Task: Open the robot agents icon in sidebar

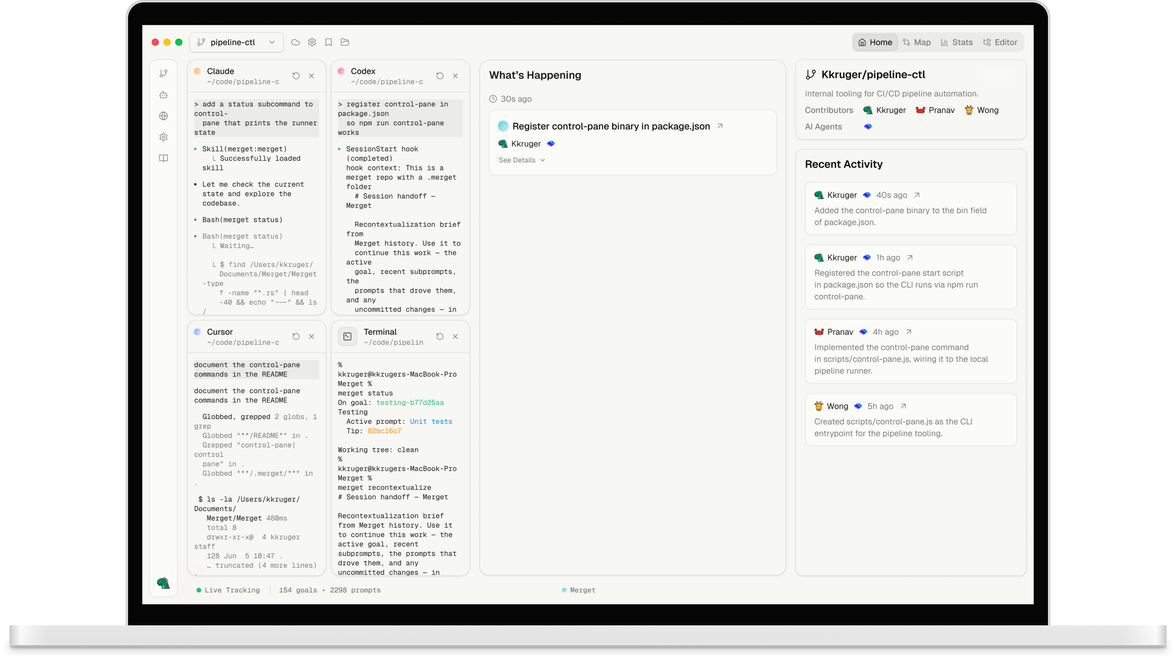Action: 164,94
